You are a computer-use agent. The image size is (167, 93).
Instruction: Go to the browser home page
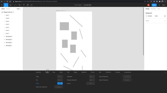(x=10, y=2)
